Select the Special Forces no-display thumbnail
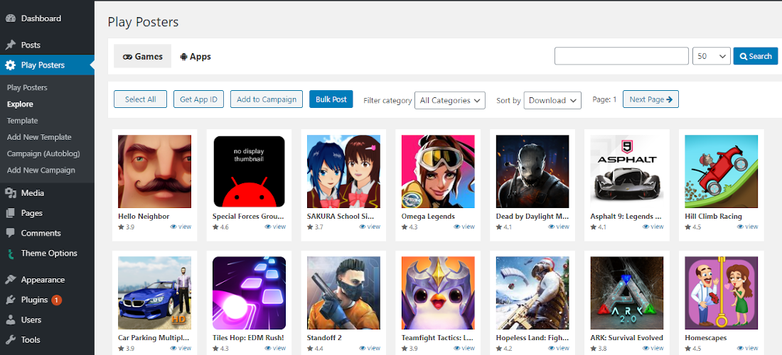This screenshot has width=782, height=355. click(249, 171)
